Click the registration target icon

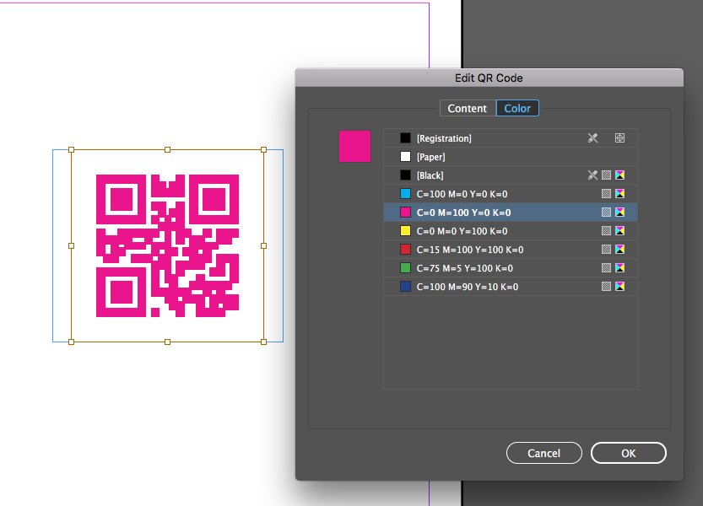(619, 138)
